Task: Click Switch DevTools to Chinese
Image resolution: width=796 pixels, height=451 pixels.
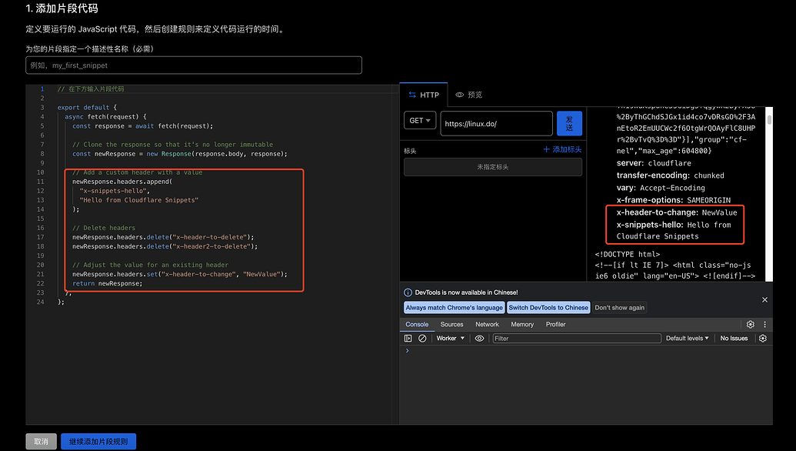Action: click(548, 308)
